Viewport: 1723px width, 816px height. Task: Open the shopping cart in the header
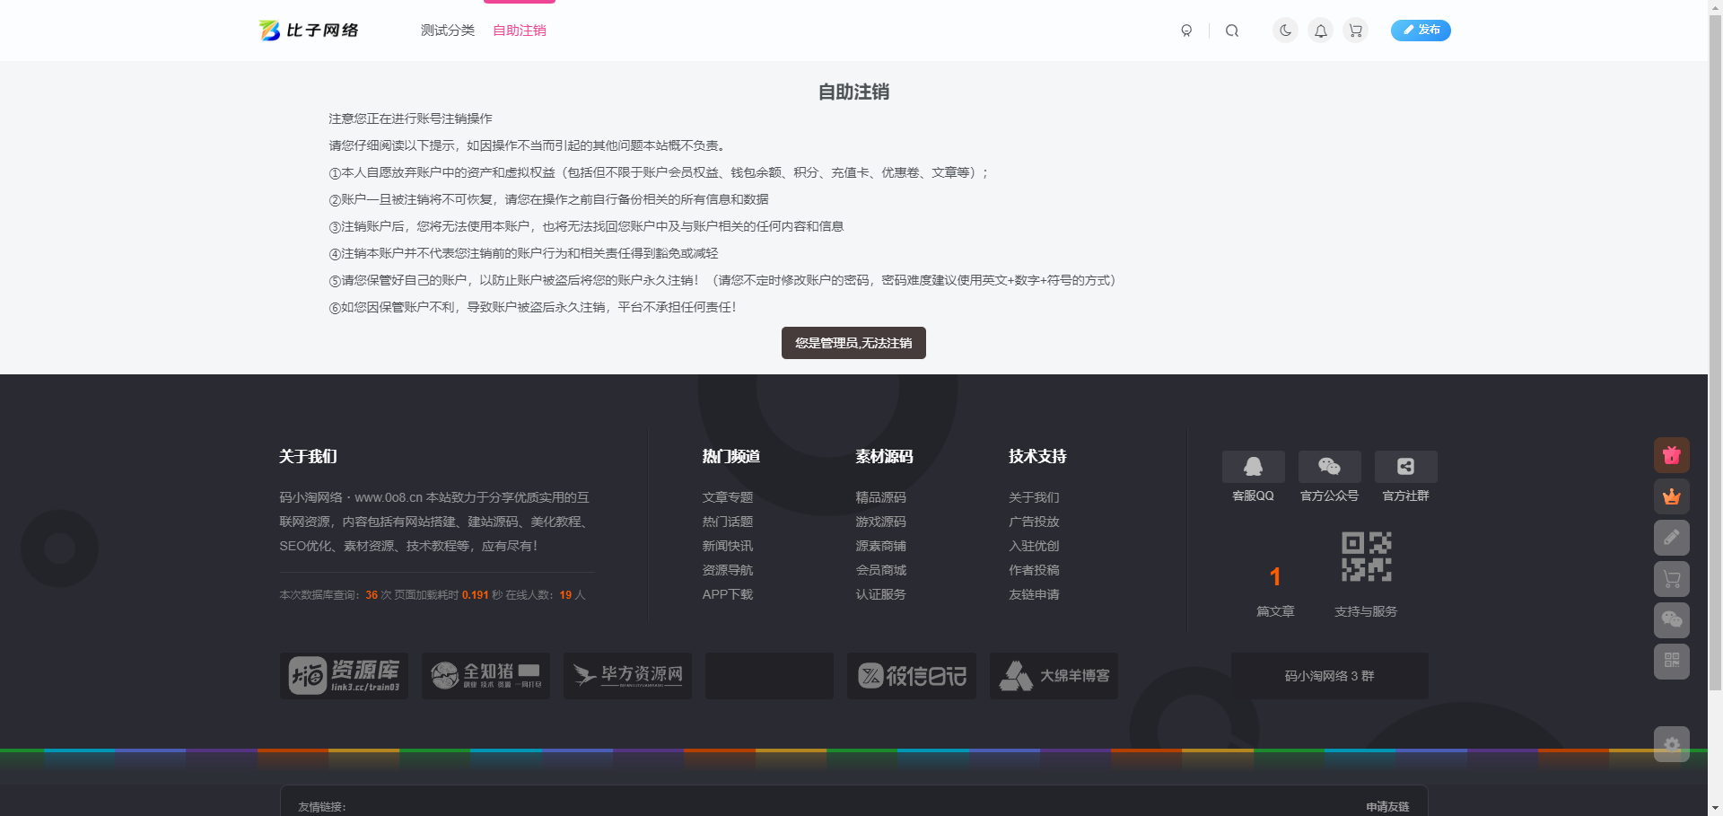pyautogui.click(x=1355, y=30)
